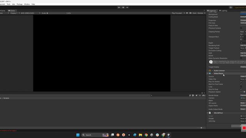This screenshot has height=138, width=246.
Task: Click the GlitchEffect script icon
Action: (210, 113)
